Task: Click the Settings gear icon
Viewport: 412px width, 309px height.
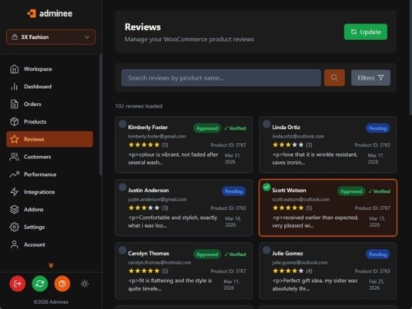Action: point(14,227)
